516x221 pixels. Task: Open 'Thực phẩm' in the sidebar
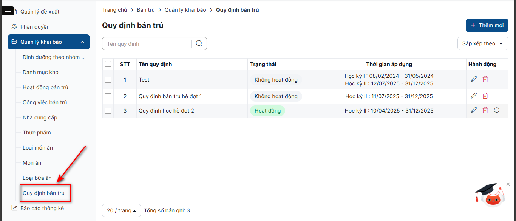coord(37,133)
